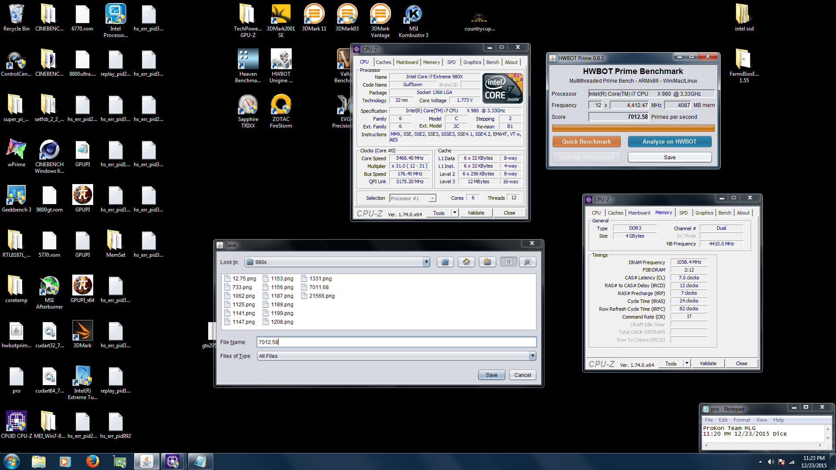Click HWBOT Prime orange progress bar
This screenshot has width=836, height=470.
[x=633, y=128]
